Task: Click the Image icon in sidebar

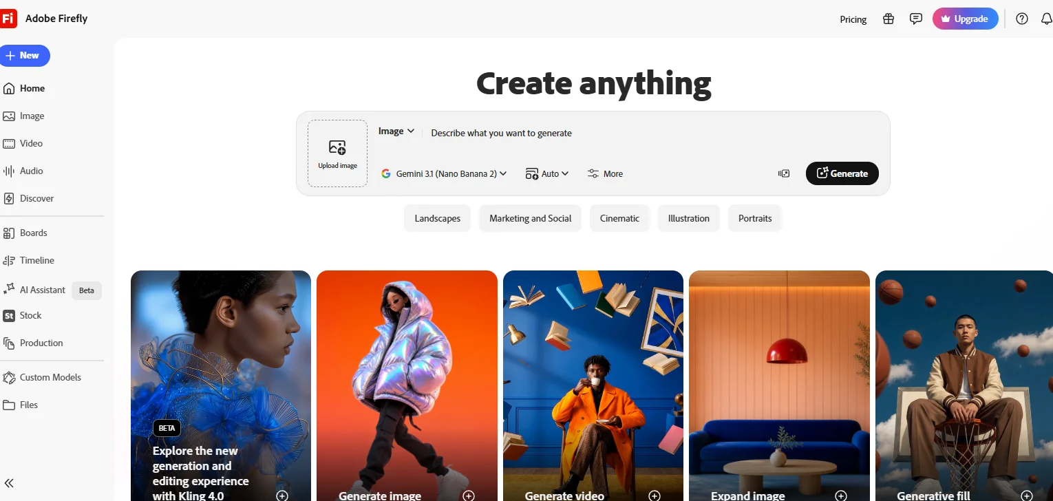Action: pyautogui.click(x=9, y=116)
